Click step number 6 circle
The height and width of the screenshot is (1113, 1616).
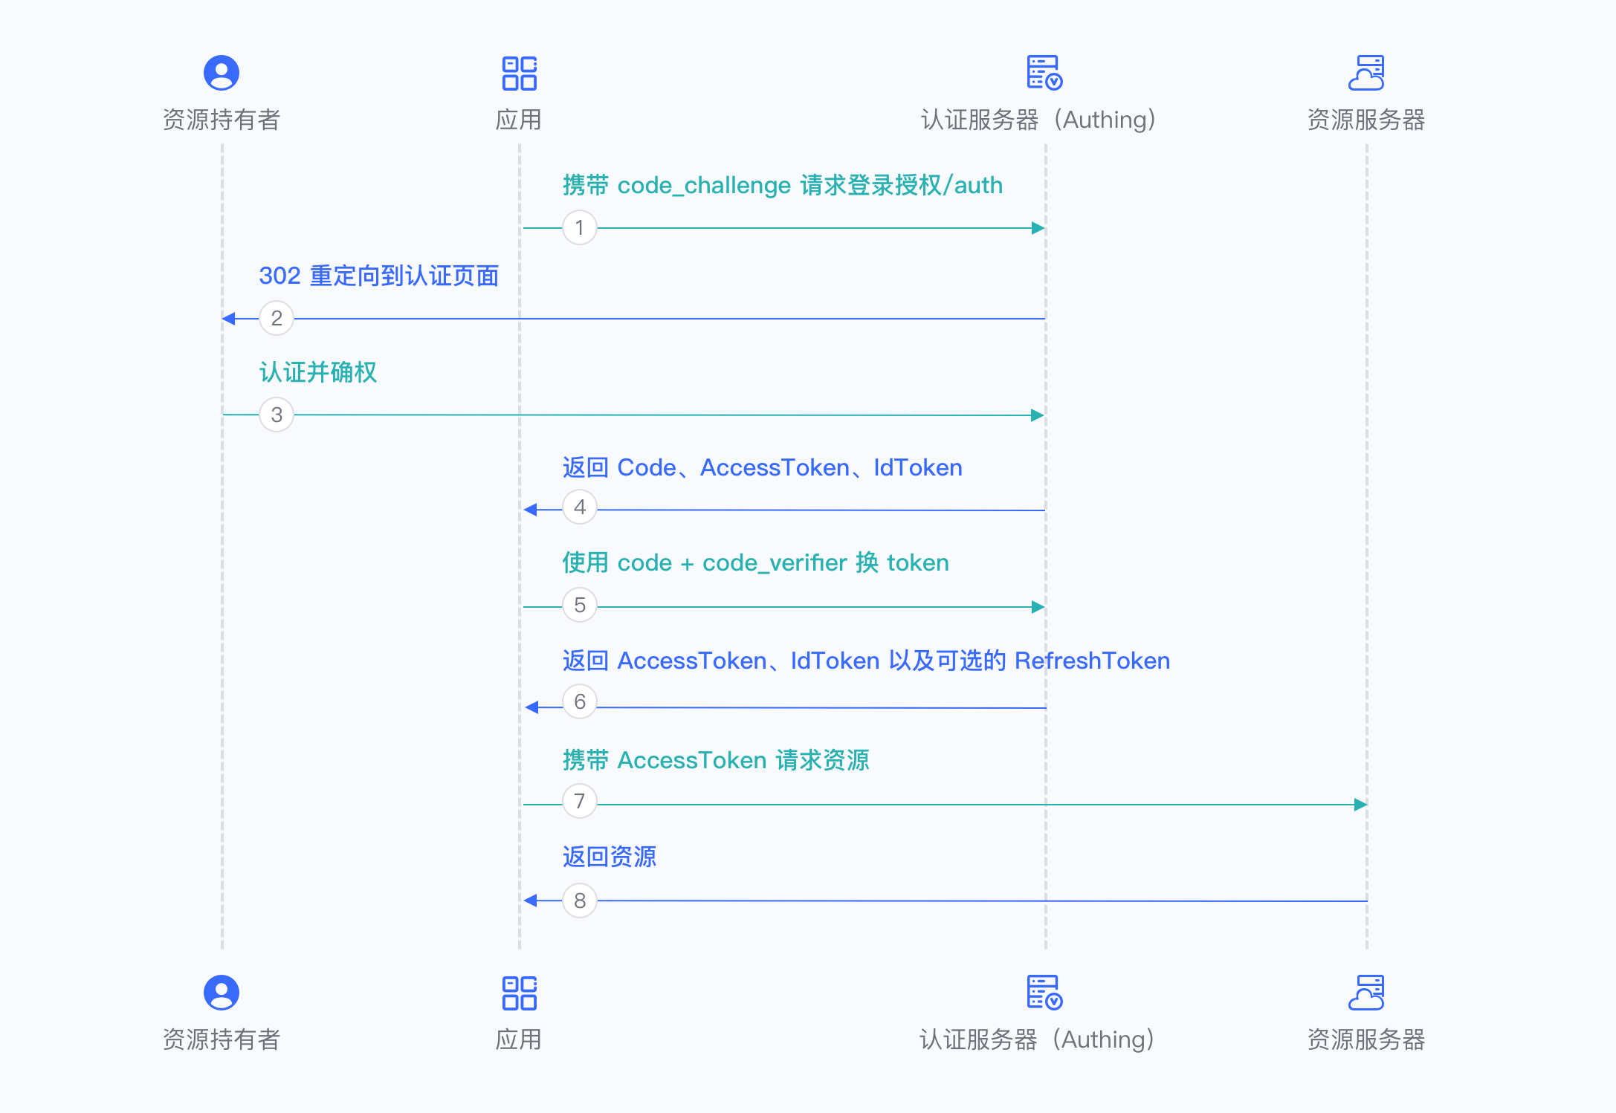point(579,701)
